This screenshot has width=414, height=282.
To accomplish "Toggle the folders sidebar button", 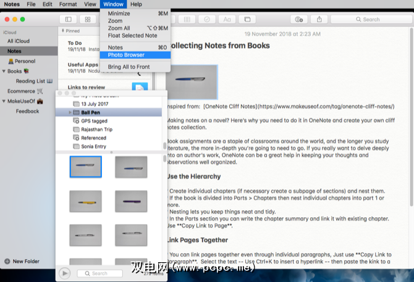I will [x=69, y=19].
